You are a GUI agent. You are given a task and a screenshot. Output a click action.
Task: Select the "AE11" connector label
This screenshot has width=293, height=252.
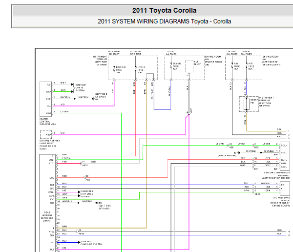191,110
